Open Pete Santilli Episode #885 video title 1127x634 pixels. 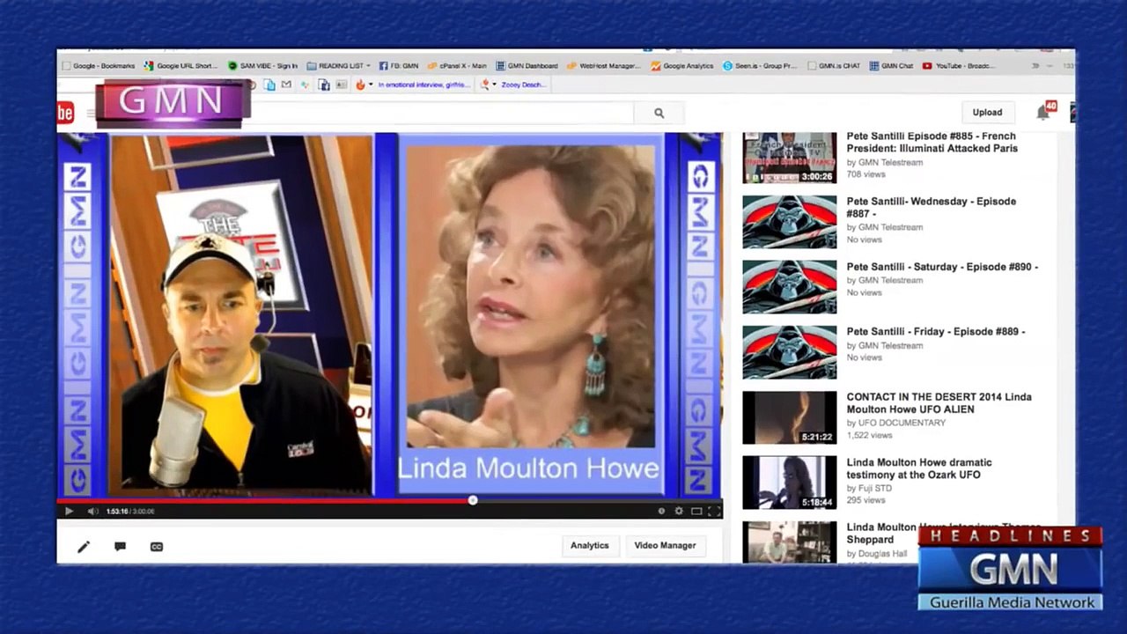click(932, 143)
